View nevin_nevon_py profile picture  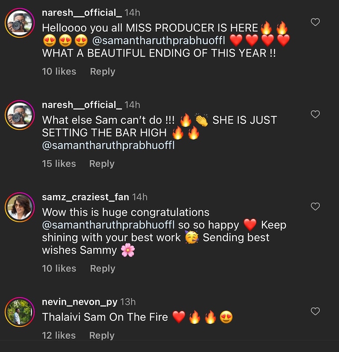point(20,312)
